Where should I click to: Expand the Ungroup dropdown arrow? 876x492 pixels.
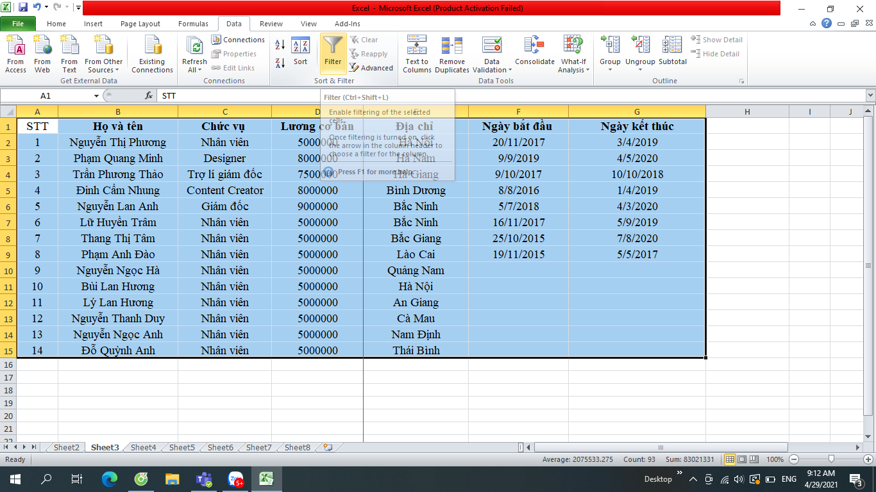[640, 70]
